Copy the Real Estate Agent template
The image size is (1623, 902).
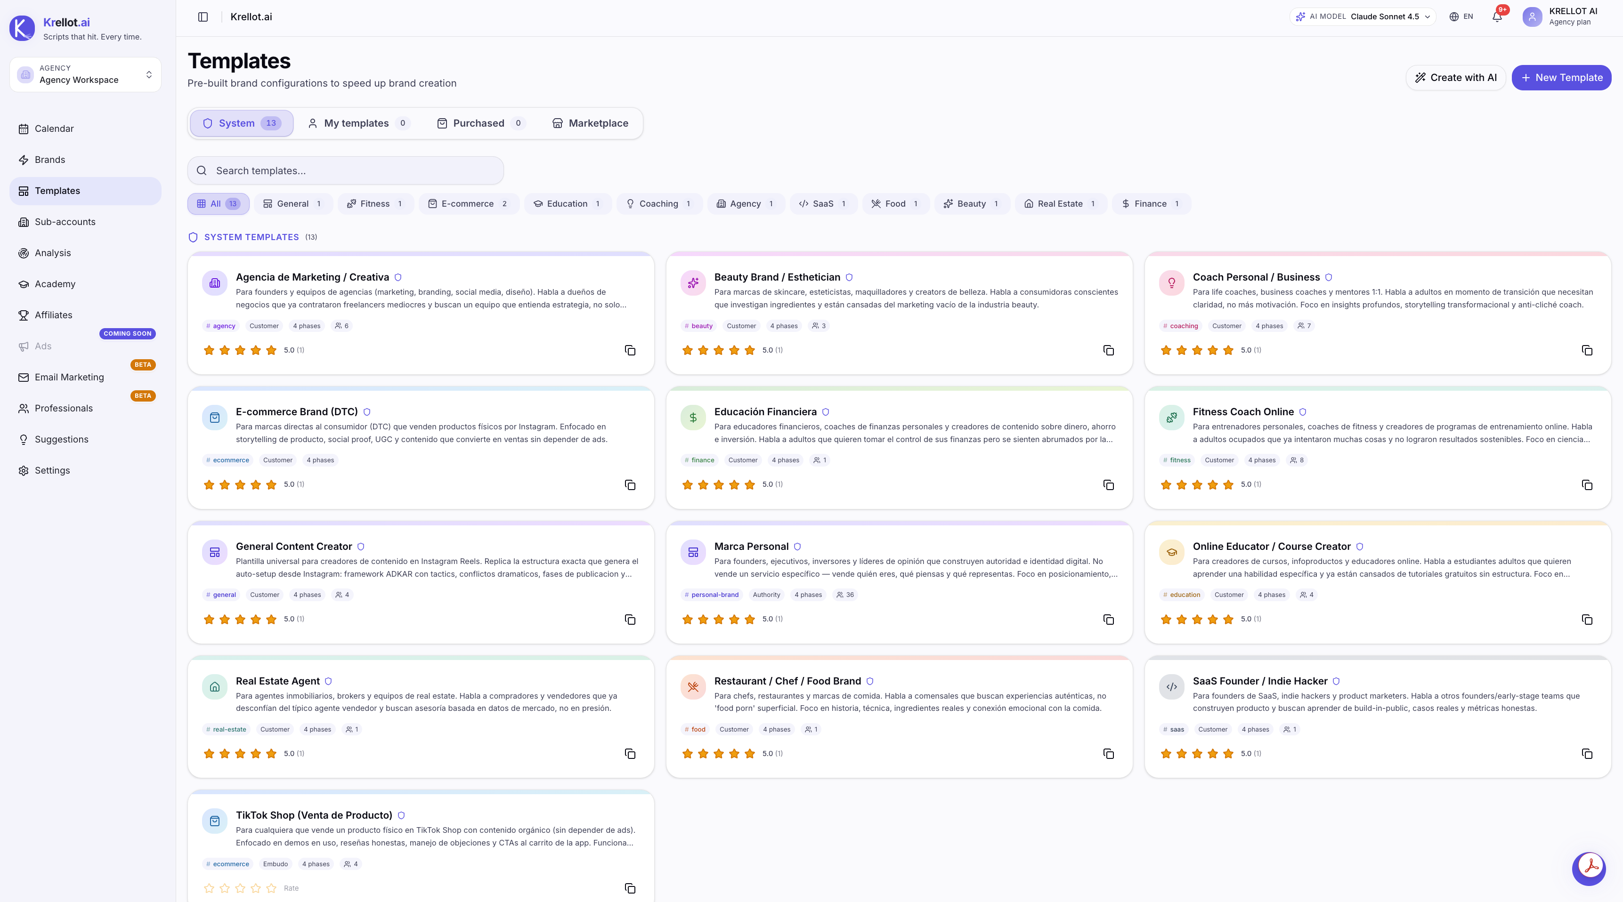click(x=630, y=754)
